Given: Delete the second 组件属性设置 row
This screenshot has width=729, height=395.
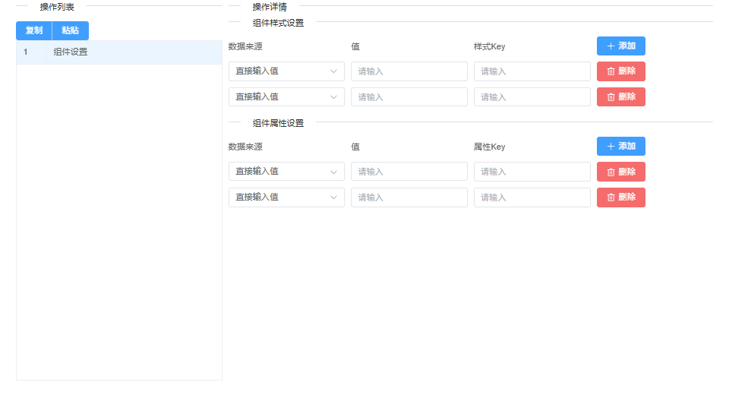Looking at the screenshot, I should pos(620,197).
